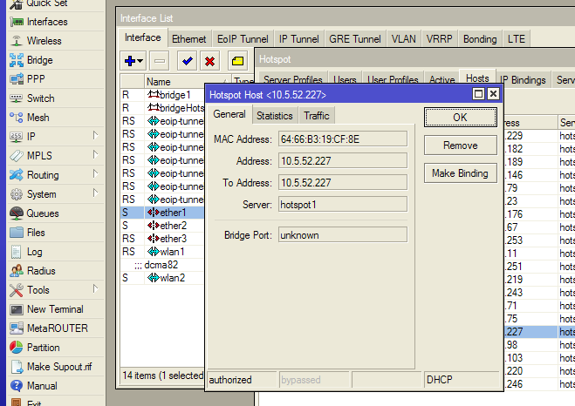The height and width of the screenshot is (406, 575).
Task: Open the Queues section in sidebar
Action: pos(42,213)
